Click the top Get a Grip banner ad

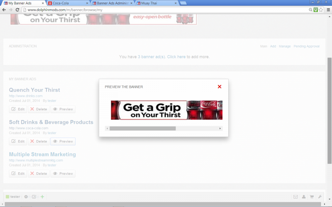point(103,19)
